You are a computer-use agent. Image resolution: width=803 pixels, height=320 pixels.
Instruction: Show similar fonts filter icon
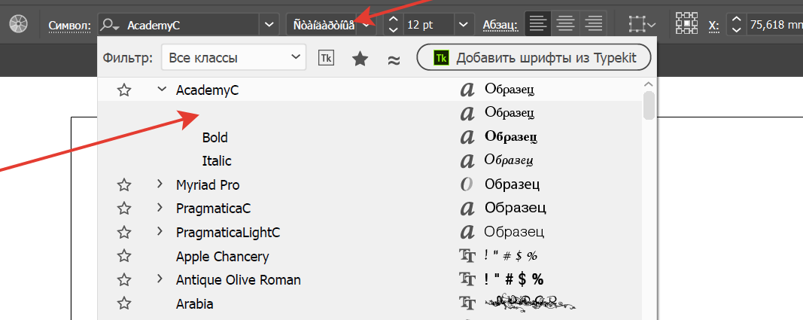[x=394, y=59]
